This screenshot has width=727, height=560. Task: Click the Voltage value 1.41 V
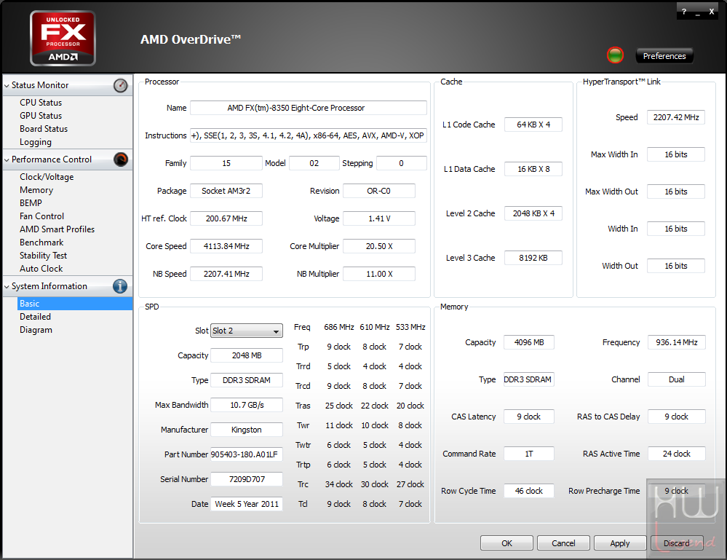click(379, 218)
